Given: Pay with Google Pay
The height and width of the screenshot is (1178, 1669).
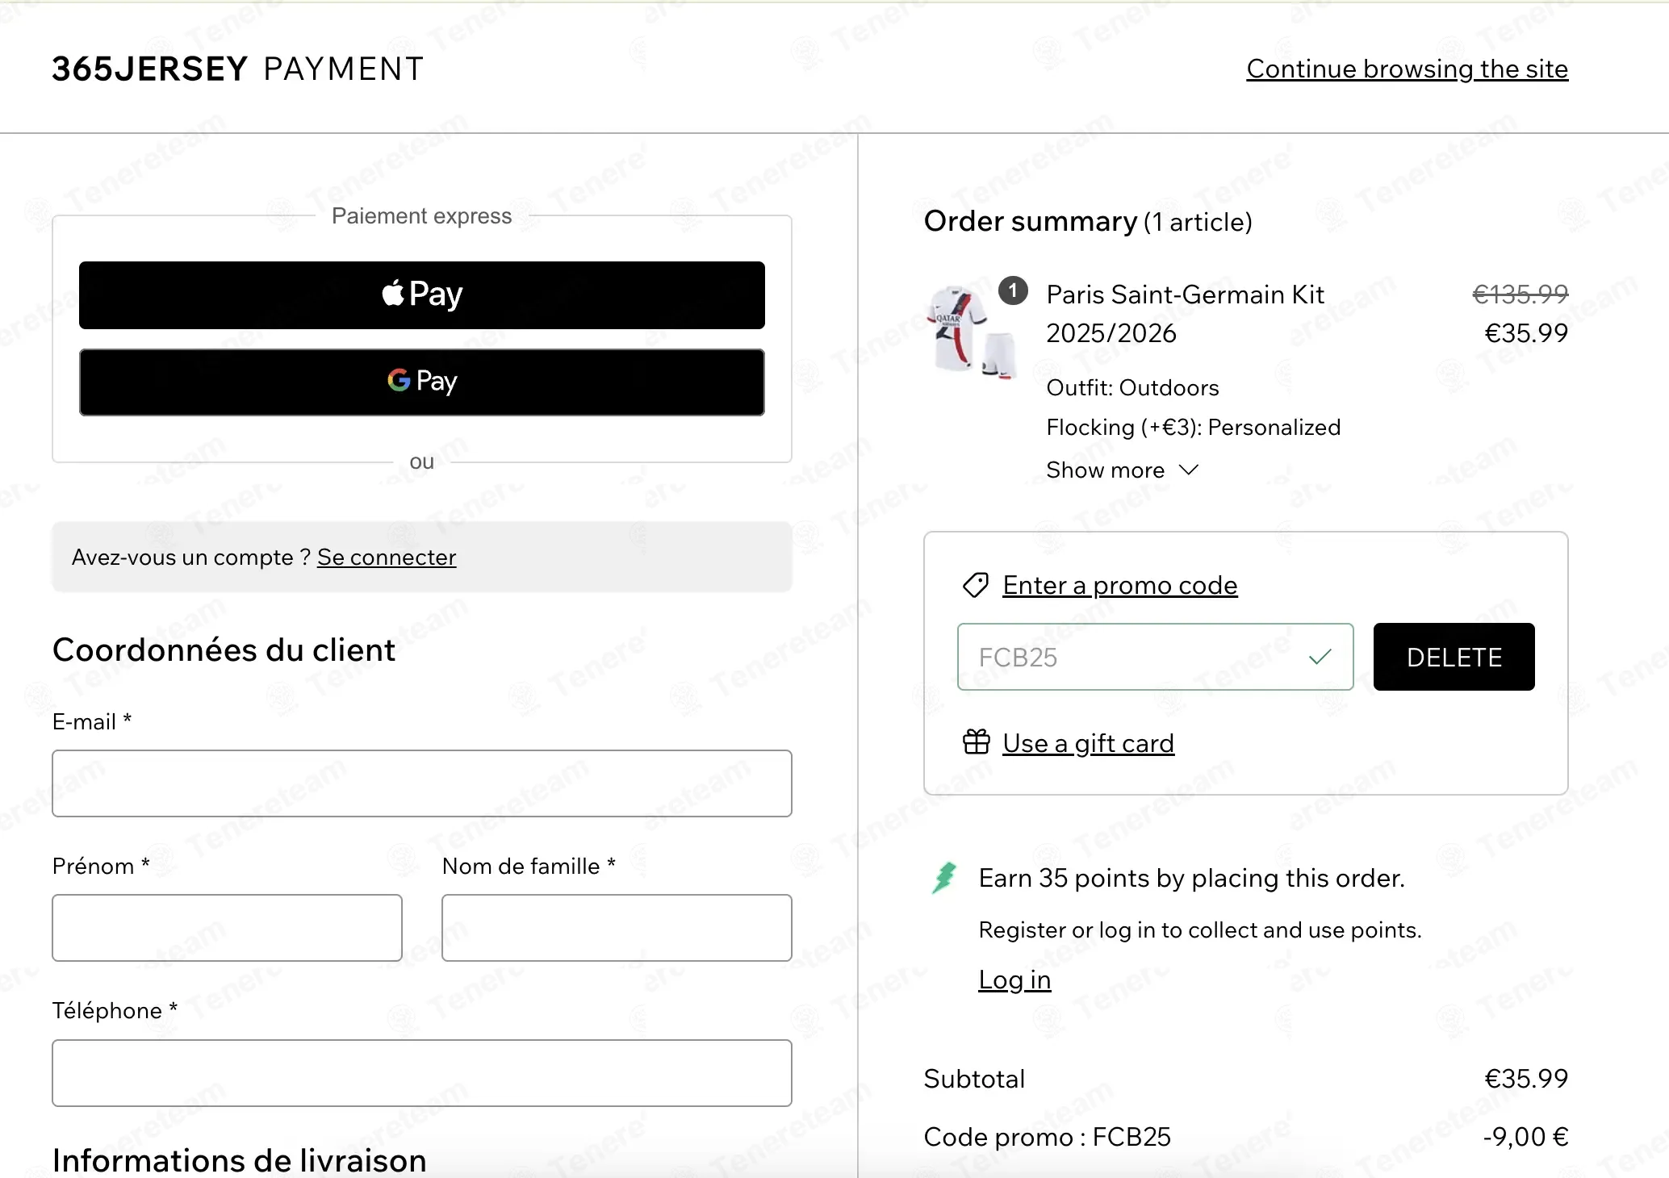Looking at the screenshot, I should point(421,382).
